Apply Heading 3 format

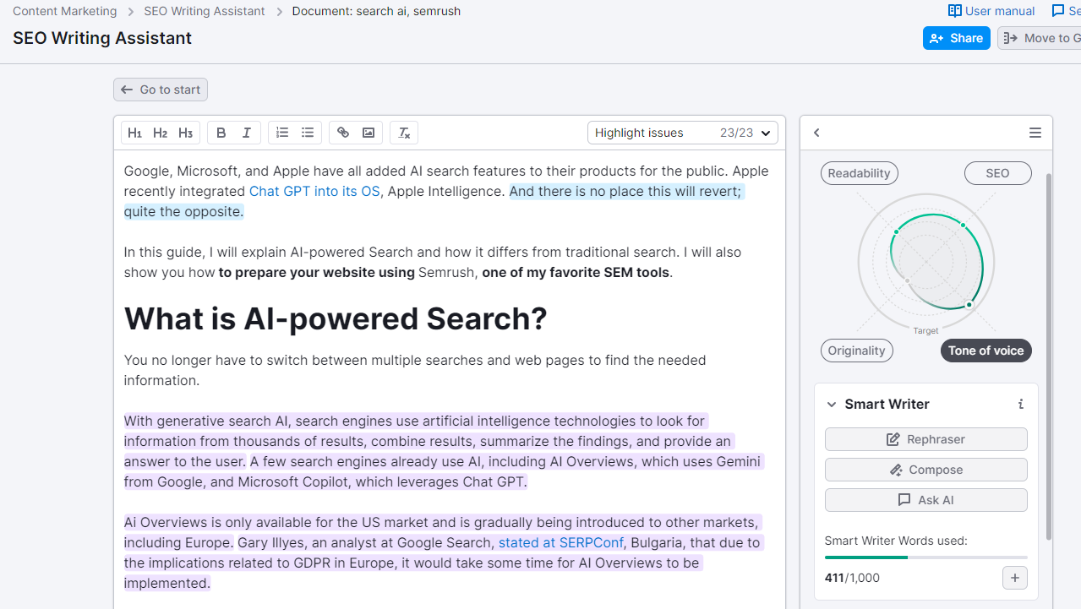pos(185,133)
